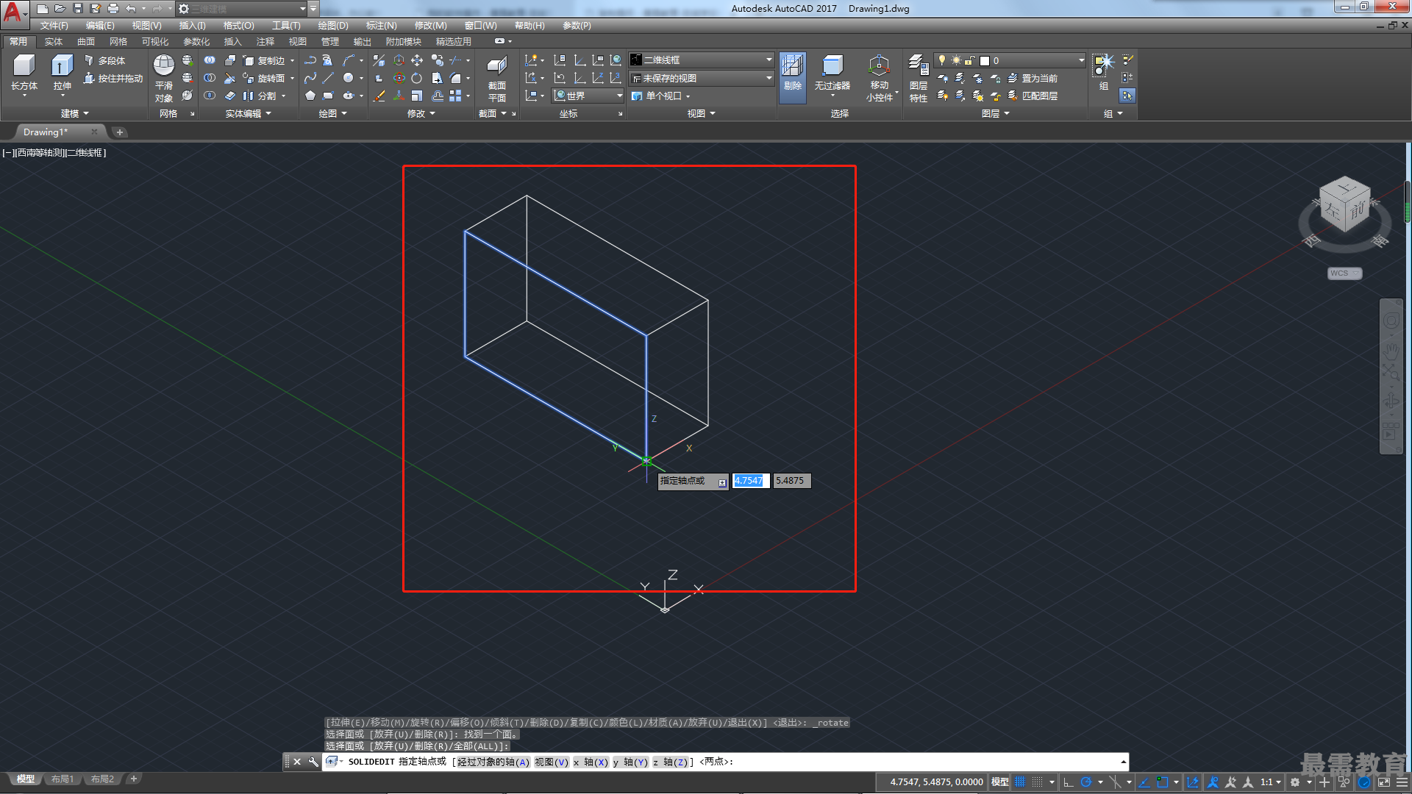
Task: Toggle snap mode in status bar
Action: pos(1037,782)
